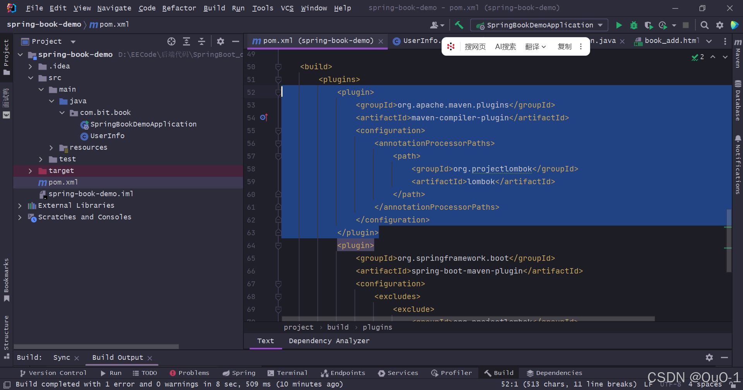The height and width of the screenshot is (390, 743).
Task: Click the profiler run icon
Action: coord(663,25)
